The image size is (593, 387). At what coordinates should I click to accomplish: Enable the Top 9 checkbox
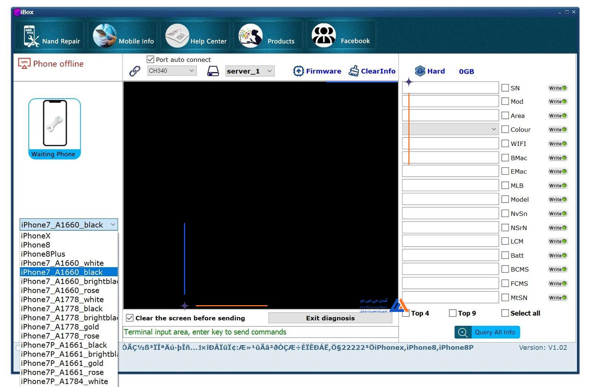(453, 313)
